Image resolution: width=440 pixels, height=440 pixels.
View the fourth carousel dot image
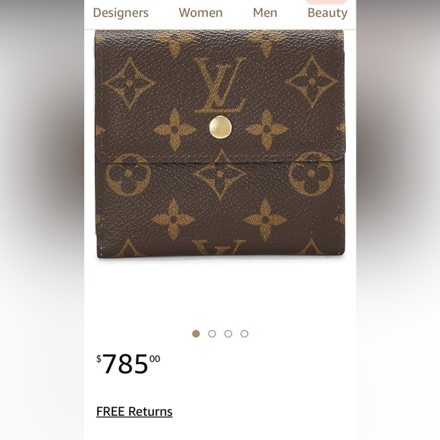pyautogui.click(x=244, y=334)
